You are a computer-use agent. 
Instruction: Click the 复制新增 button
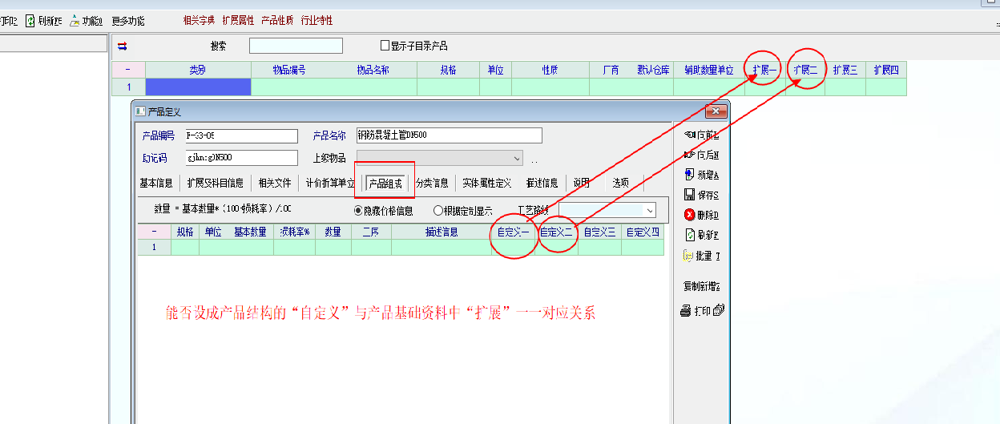tap(700, 286)
